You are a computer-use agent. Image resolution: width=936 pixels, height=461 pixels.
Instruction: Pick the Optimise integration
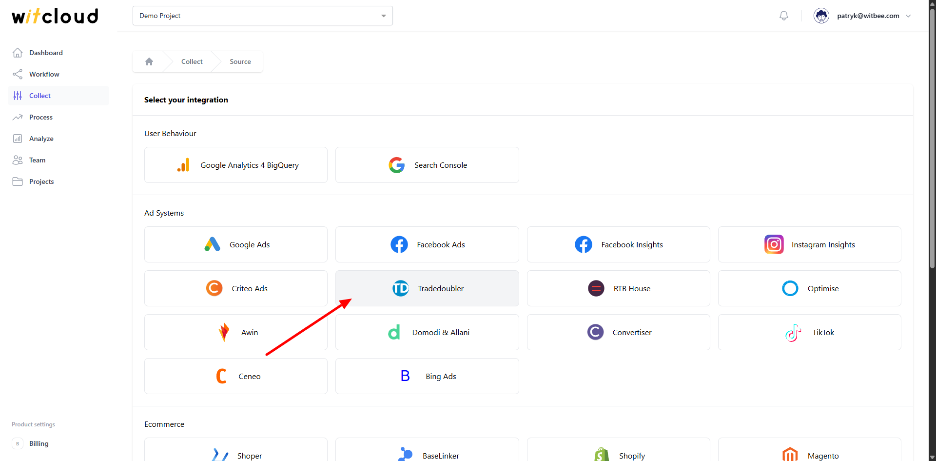810,288
